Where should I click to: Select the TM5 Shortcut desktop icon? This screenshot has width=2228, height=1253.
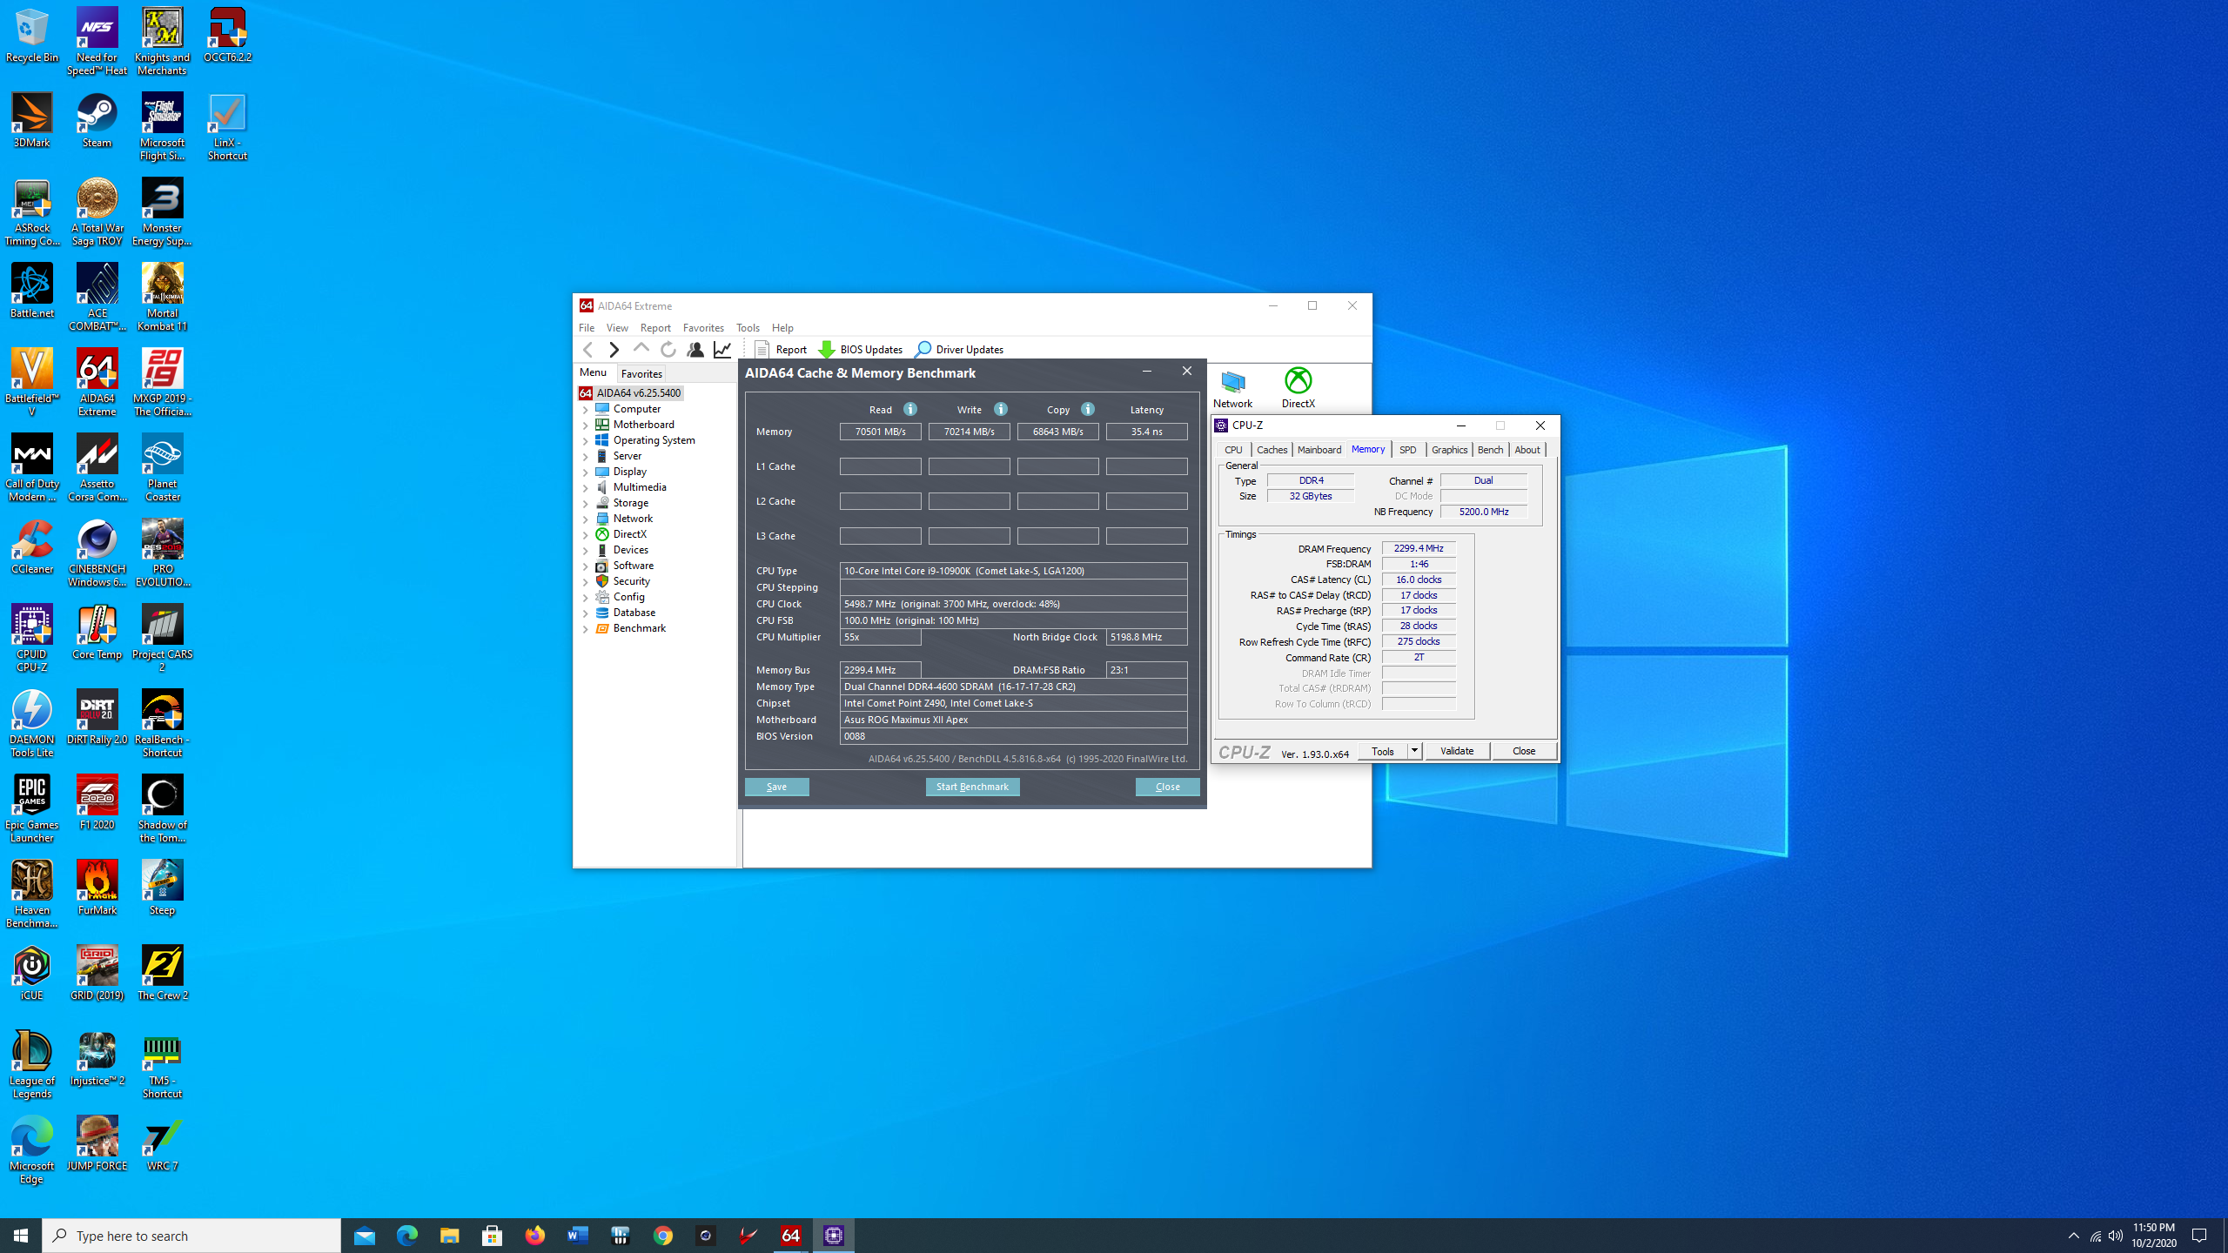tap(162, 1065)
